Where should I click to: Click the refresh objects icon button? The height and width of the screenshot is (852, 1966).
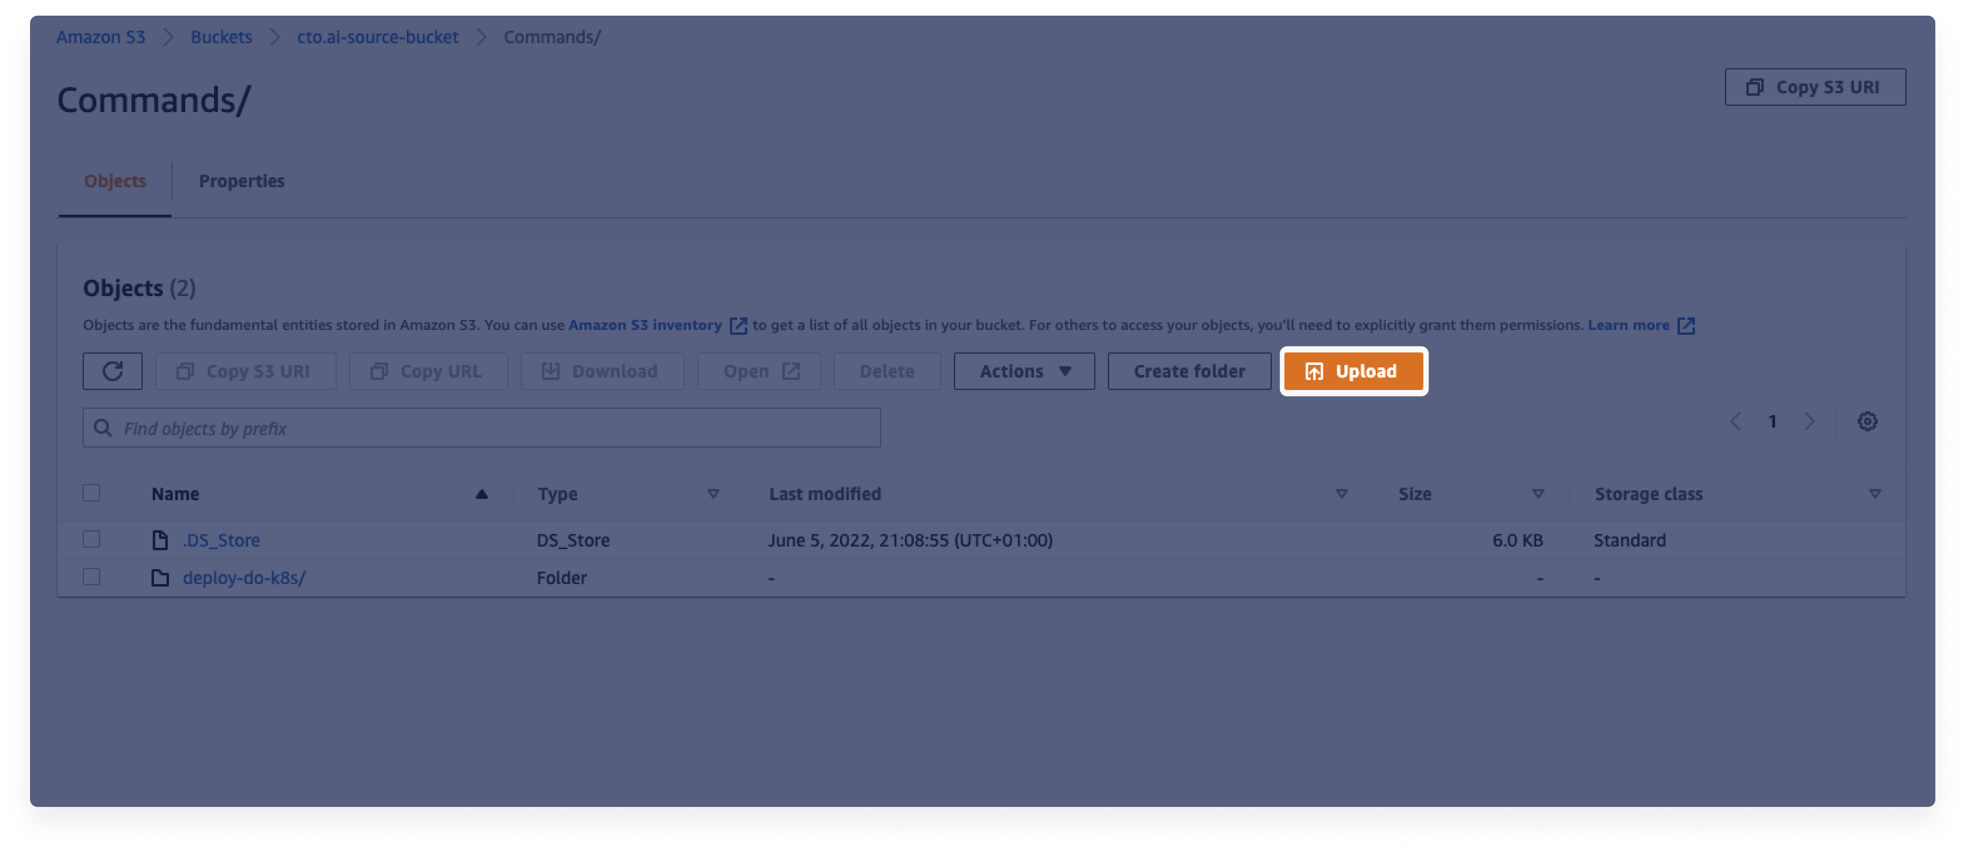click(112, 371)
